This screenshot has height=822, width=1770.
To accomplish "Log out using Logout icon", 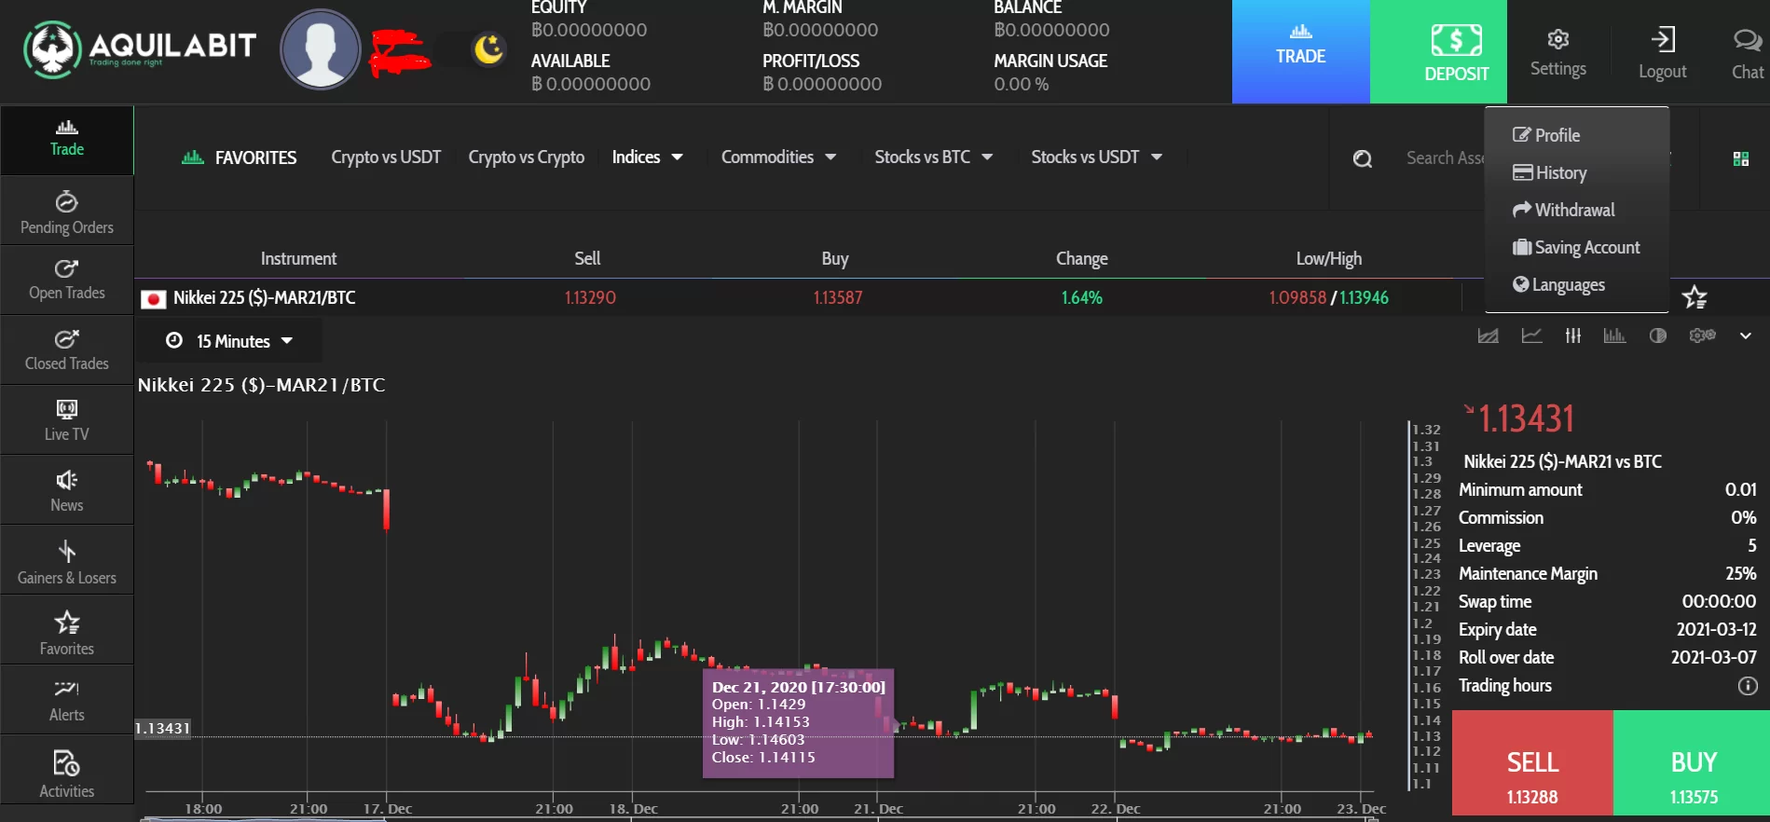I will (x=1663, y=52).
